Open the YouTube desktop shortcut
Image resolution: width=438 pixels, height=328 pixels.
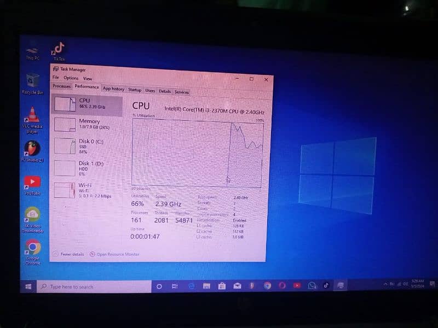click(x=32, y=182)
